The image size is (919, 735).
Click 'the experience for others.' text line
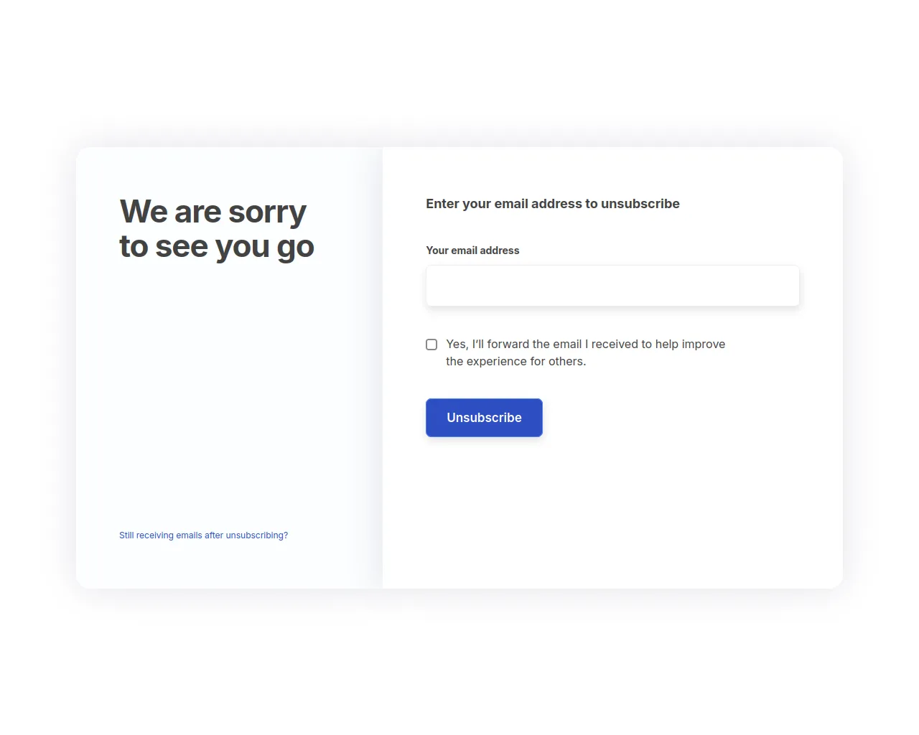click(x=516, y=362)
